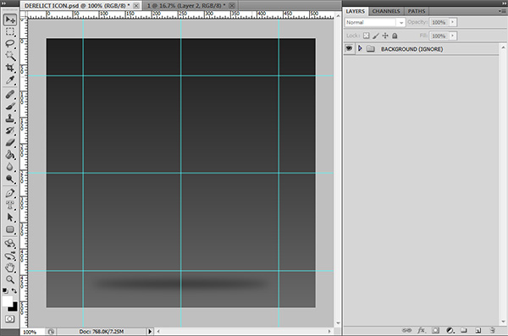Select the 3D Orbit camera tool
508x336 pixels.
tap(10, 256)
